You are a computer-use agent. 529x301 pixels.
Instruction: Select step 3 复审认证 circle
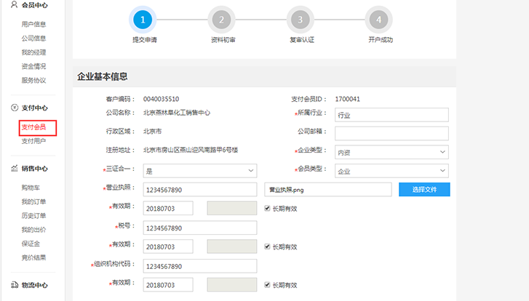pyautogui.click(x=301, y=19)
